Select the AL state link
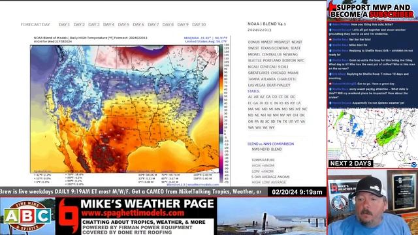 (x=250, y=97)
